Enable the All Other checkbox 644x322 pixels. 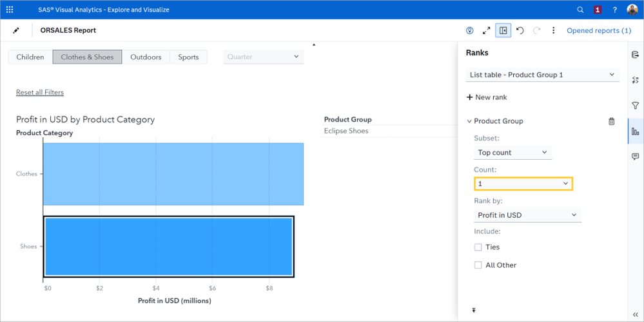click(x=478, y=265)
